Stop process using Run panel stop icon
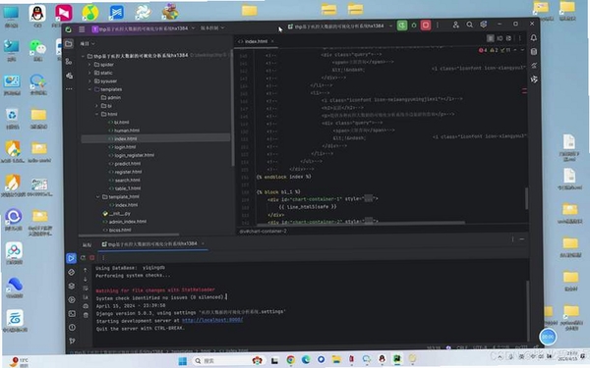Viewport: 590px width, 368px height. coord(92,257)
